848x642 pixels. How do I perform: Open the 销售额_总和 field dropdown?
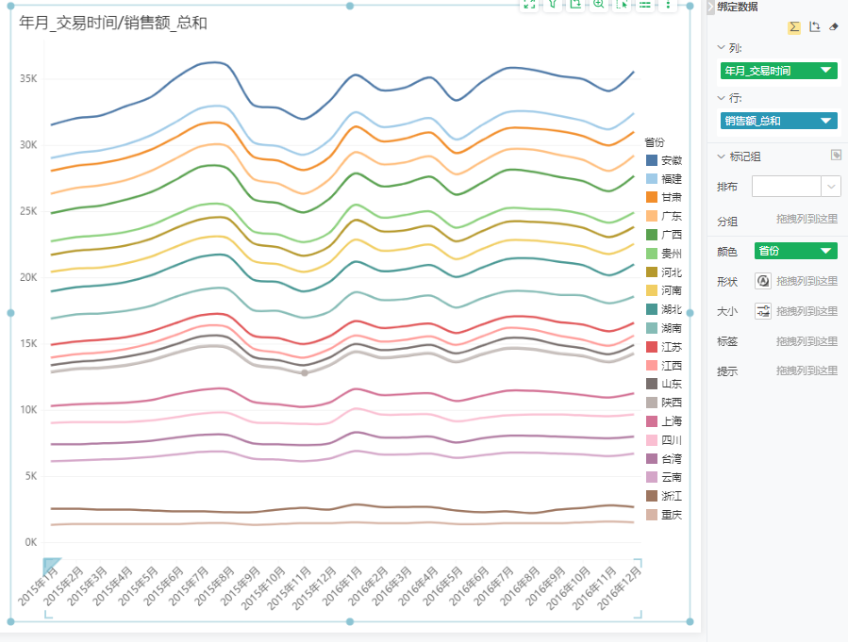[x=825, y=121]
